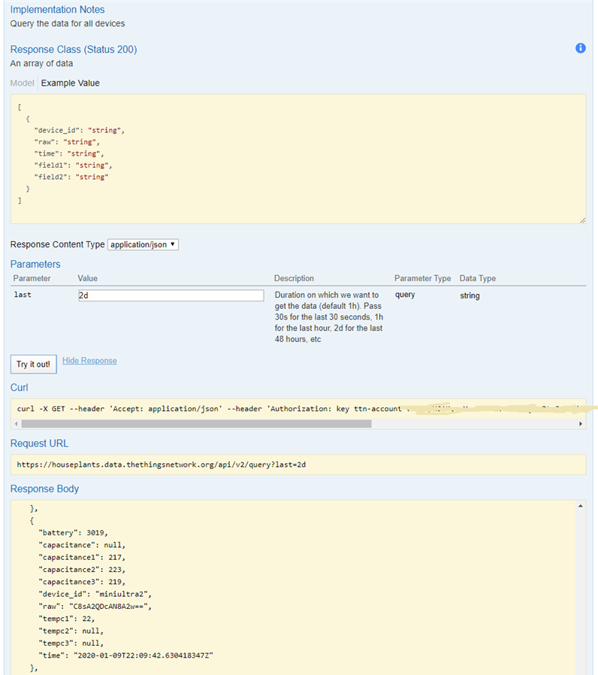The width and height of the screenshot is (598, 675).
Task: Click the Parameters section heading
Action: pos(35,264)
